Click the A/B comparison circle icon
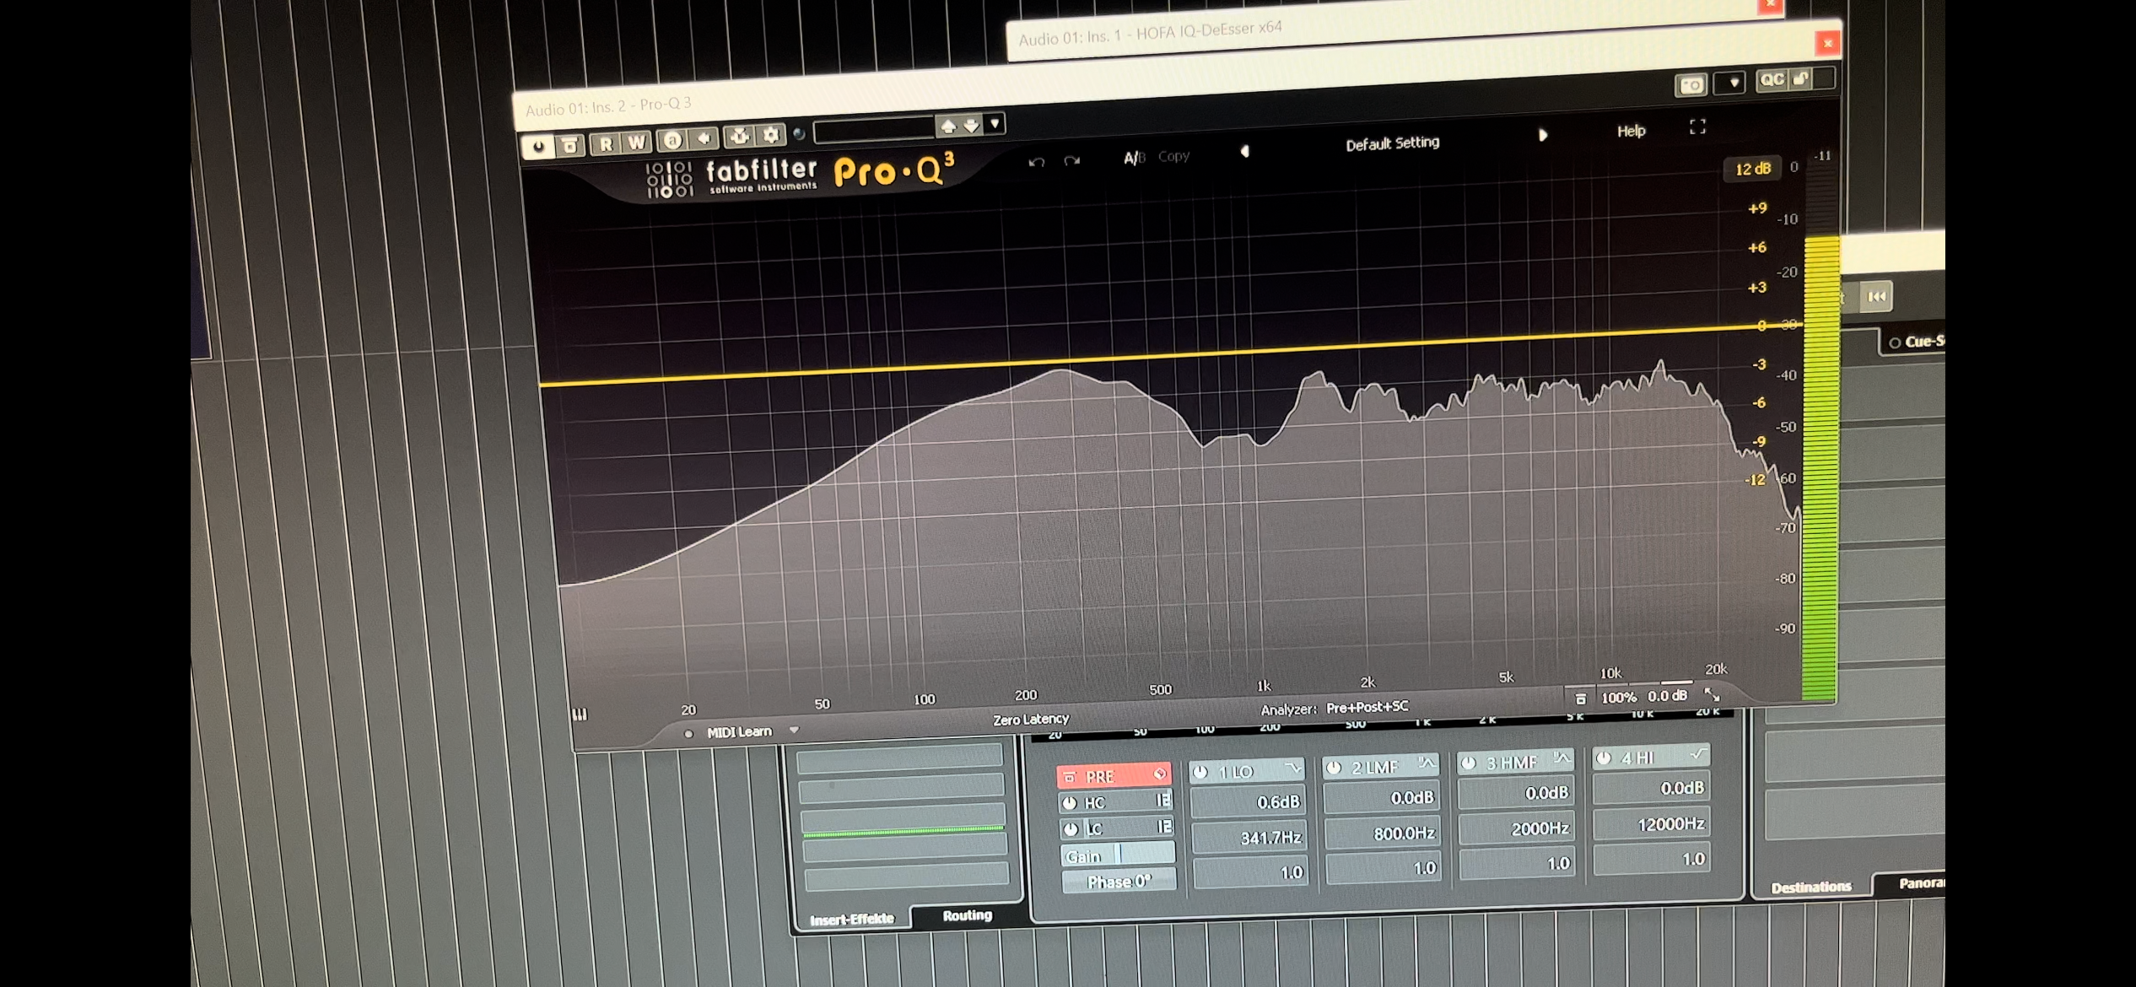Image resolution: width=2136 pixels, height=987 pixels. tap(672, 140)
